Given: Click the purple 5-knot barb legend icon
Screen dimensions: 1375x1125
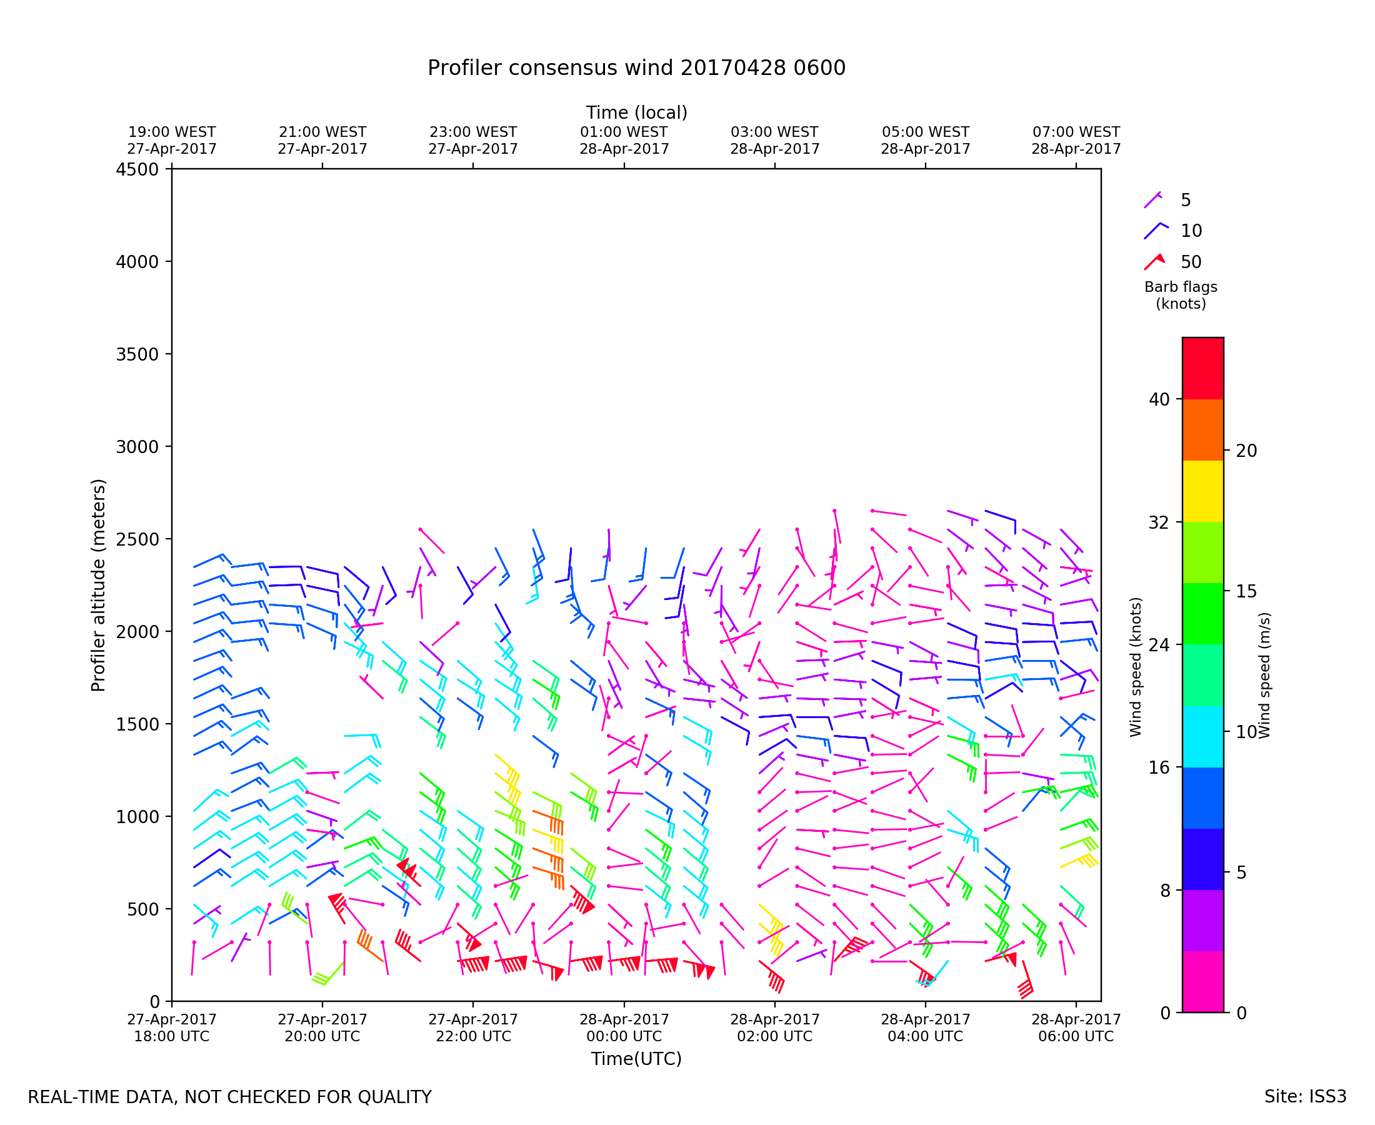Looking at the screenshot, I should pyautogui.click(x=1153, y=200).
